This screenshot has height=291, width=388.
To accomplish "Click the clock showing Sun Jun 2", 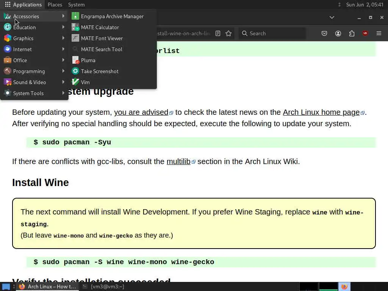I will 364,5.
